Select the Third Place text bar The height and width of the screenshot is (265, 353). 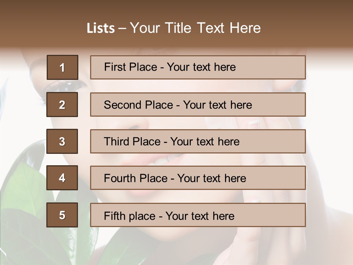[x=198, y=141]
